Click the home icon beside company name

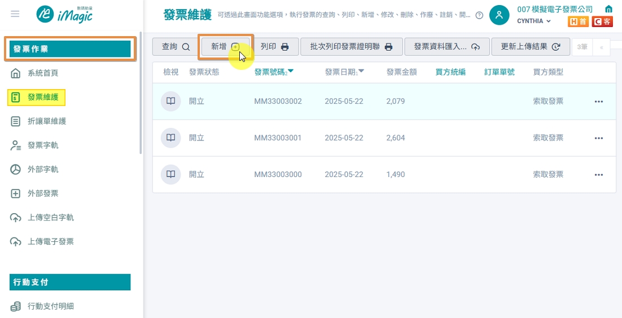pyautogui.click(x=608, y=8)
